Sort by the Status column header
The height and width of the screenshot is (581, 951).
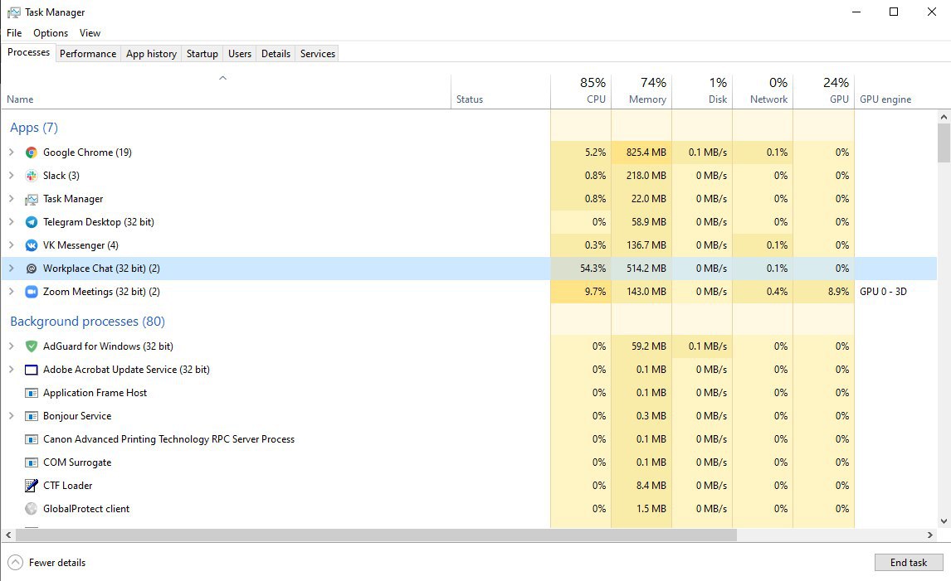500,91
